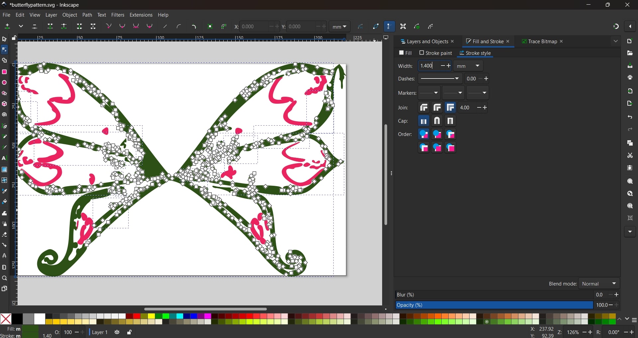Select the Spray tool
Viewport: 638px width, 338px height.
point(4,224)
